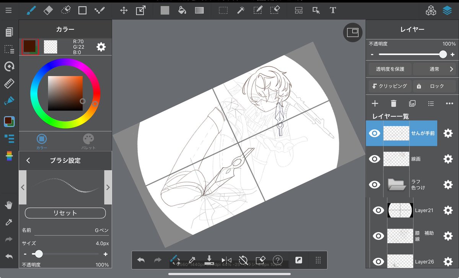The image size is (459, 278).
Task: Open the navigator window button on canvas
Action: [x=353, y=33]
